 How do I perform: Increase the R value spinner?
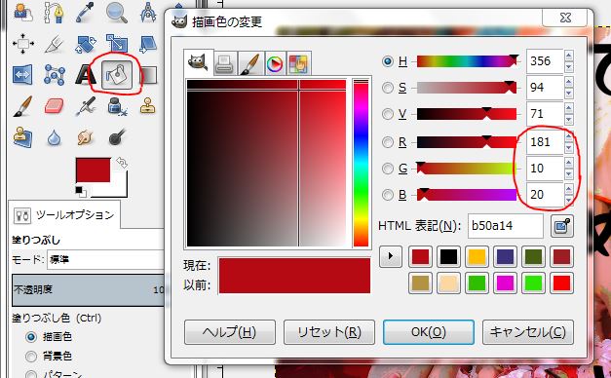[x=569, y=136]
